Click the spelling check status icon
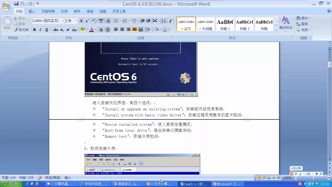 39,178
